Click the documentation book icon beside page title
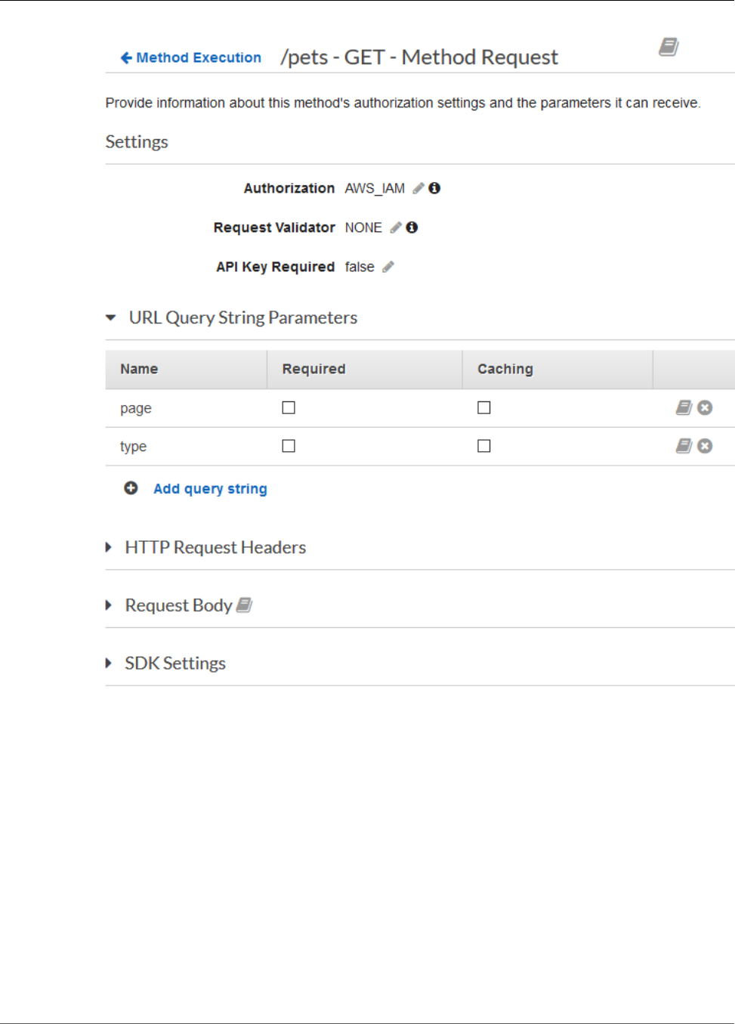Image resolution: width=735 pixels, height=1024 pixels. point(669,47)
